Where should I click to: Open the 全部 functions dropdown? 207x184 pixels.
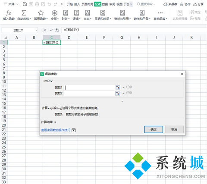[x=54, y=15]
